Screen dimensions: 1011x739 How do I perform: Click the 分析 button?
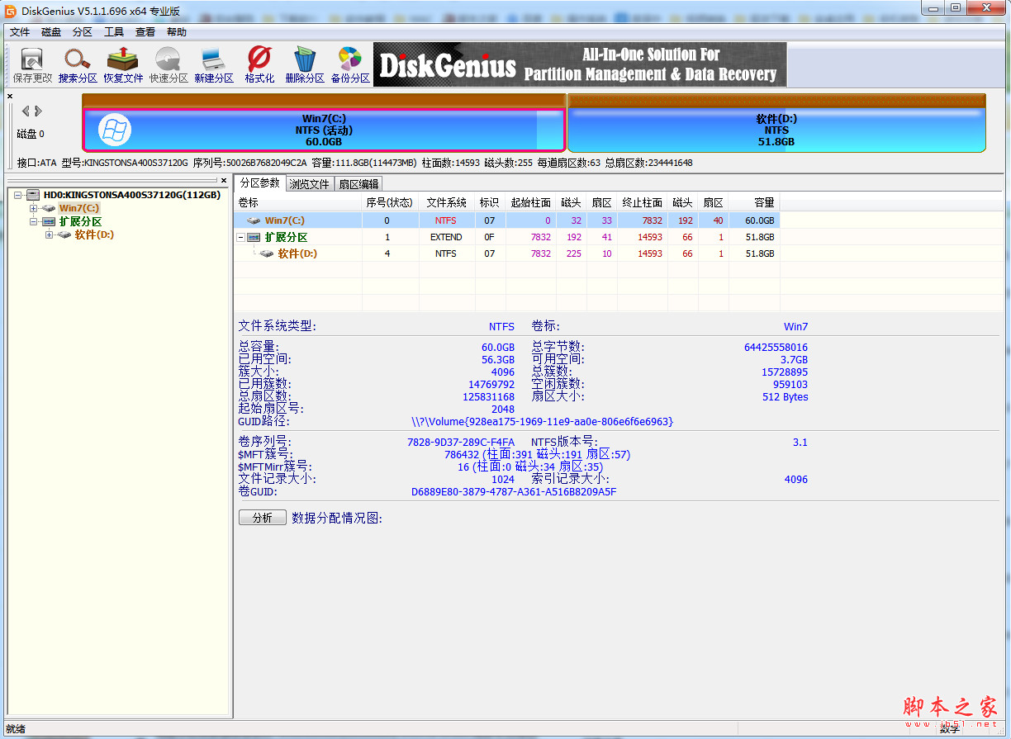[x=262, y=518]
